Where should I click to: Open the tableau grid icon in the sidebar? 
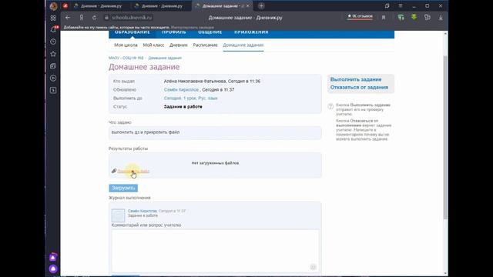(53, 18)
